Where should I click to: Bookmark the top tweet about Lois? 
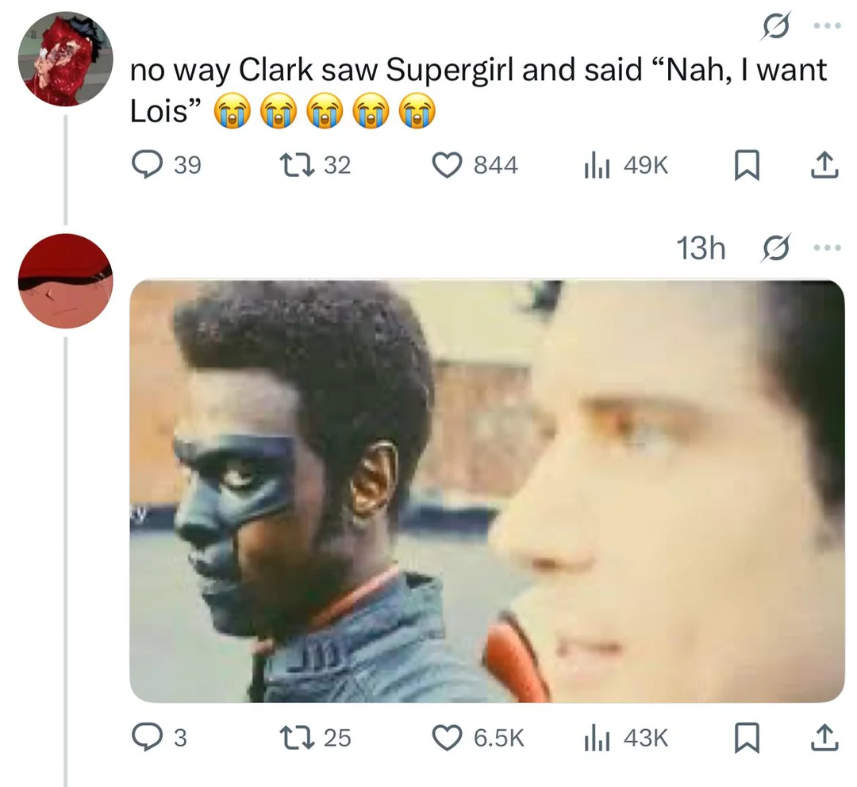tap(747, 166)
